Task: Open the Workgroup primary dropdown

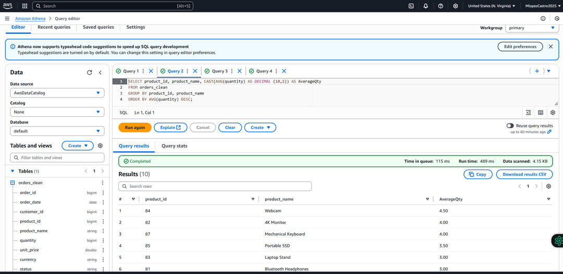Action: tap(532, 28)
